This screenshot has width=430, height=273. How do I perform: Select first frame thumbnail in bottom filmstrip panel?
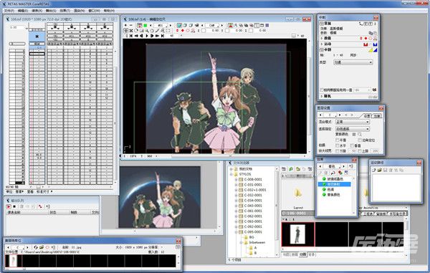click(x=13, y=261)
